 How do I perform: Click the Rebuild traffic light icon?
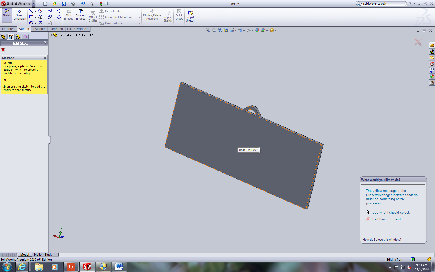(101, 4)
